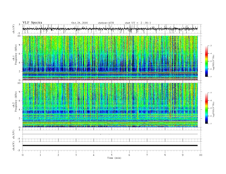Click the ch.1 black waveform trace
The width and height of the screenshot is (226, 174).
click(x=110, y=29)
